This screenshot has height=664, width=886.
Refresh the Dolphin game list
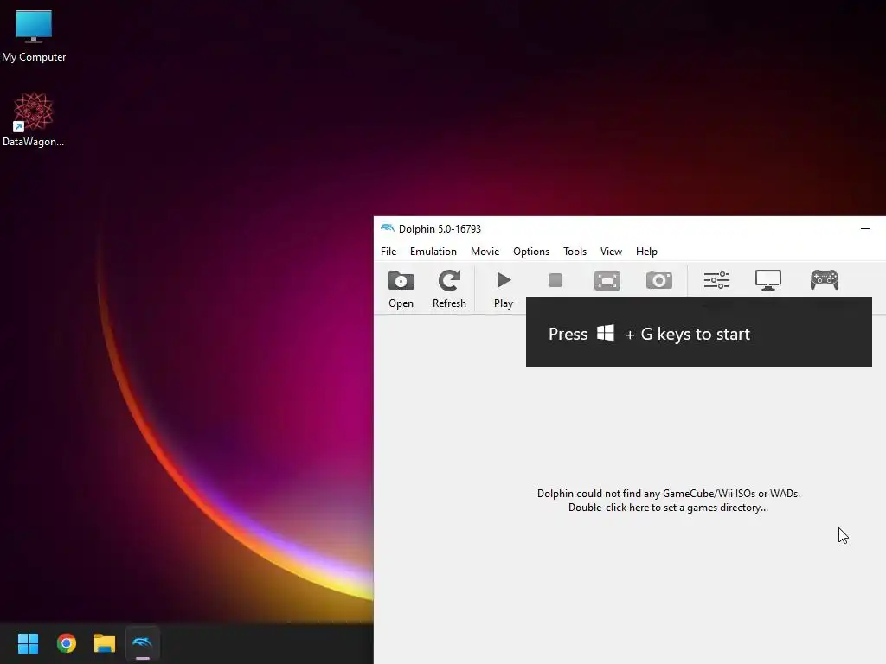[x=449, y=289]
